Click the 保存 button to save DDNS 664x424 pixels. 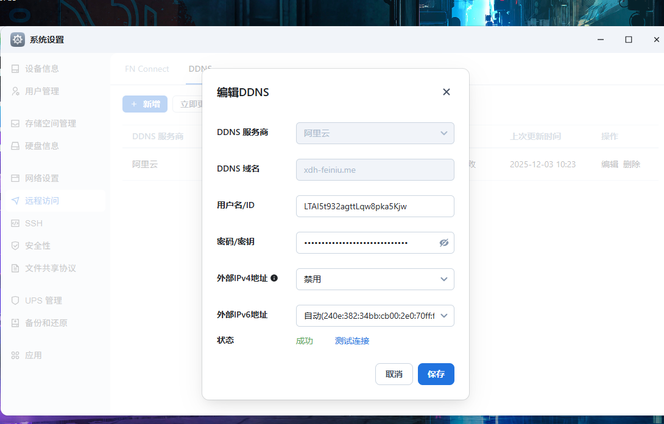[x=436, y=374]
